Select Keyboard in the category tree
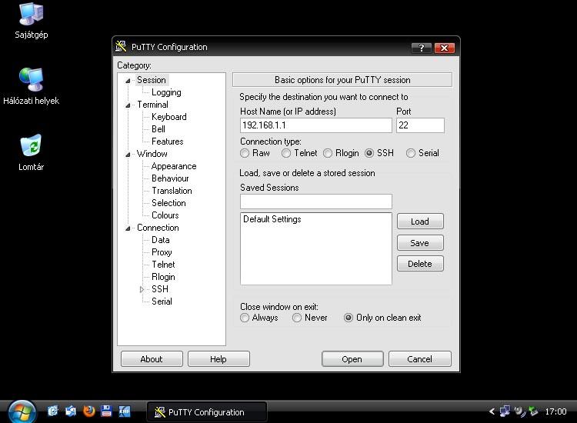Image resolution: width=577 pixels, height=423 pixels. tap(169, 117)
